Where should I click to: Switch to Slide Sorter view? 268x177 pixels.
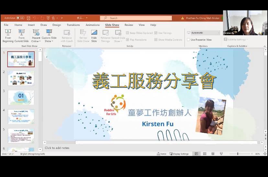click(x=205, y=154)
